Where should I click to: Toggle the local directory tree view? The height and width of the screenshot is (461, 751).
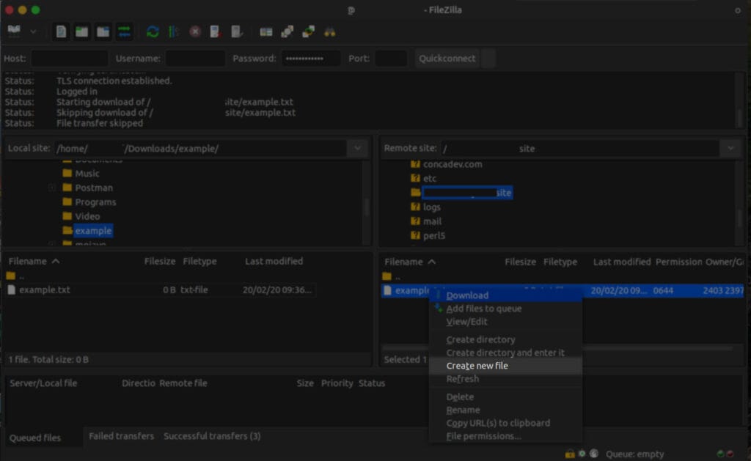pyautogui.click(x=81, y=32)
